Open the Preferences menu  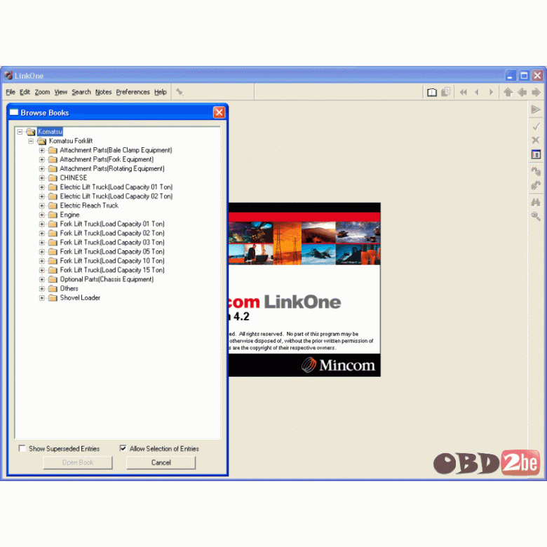pos(133,92)
